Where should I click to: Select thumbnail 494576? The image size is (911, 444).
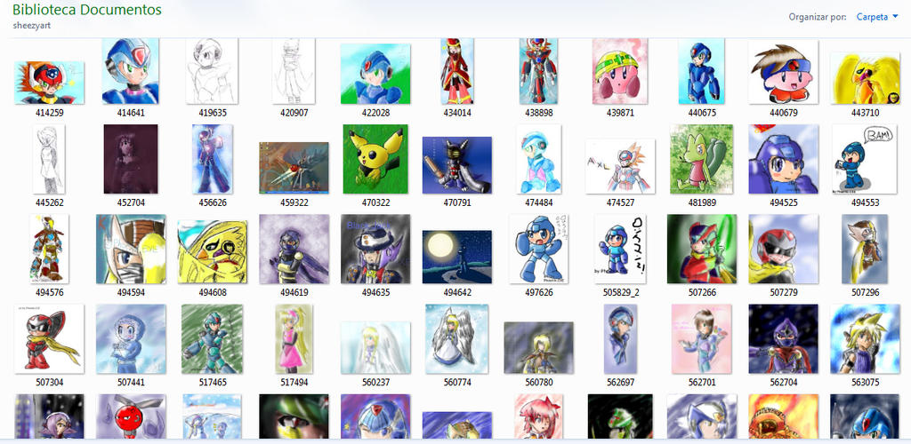(49, 250)
